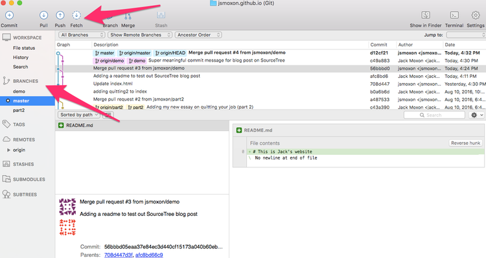Viewport: 486px width, 258px height.
Task: Click the Fetch toolbar icon
Action: point(76,15)
